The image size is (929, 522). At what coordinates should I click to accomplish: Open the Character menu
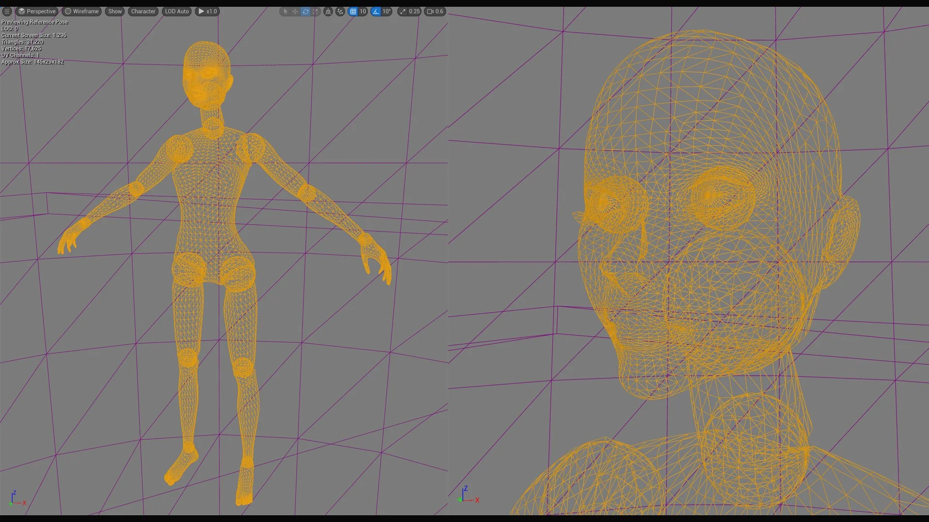click(x=143, y=11)
